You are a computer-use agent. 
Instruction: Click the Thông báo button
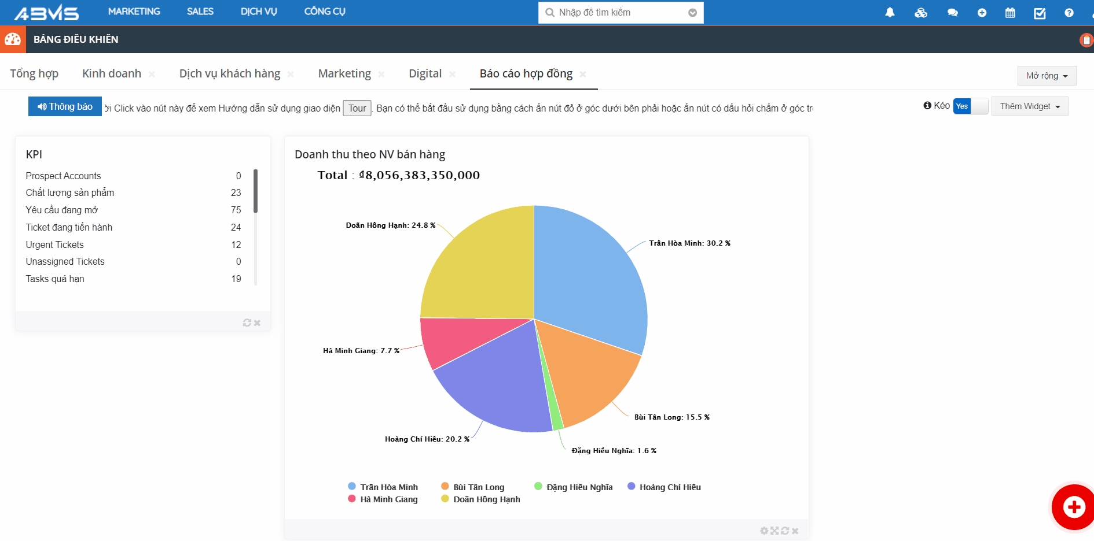click(65, 106)
